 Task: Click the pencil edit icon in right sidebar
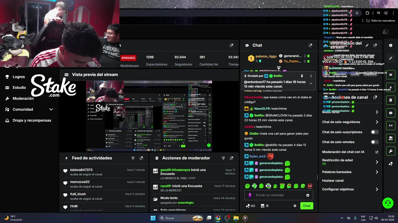click(391, 58)
